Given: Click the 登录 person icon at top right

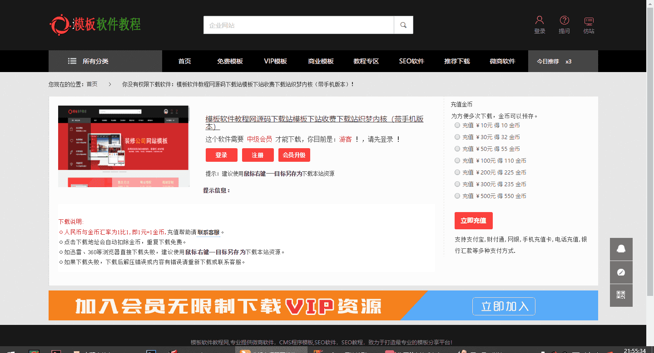Looking at the screenshot, I should pos(540,20).
